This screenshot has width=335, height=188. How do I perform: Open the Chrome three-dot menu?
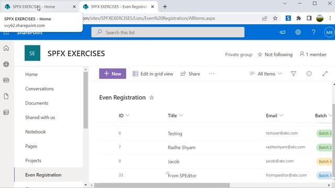330,18
